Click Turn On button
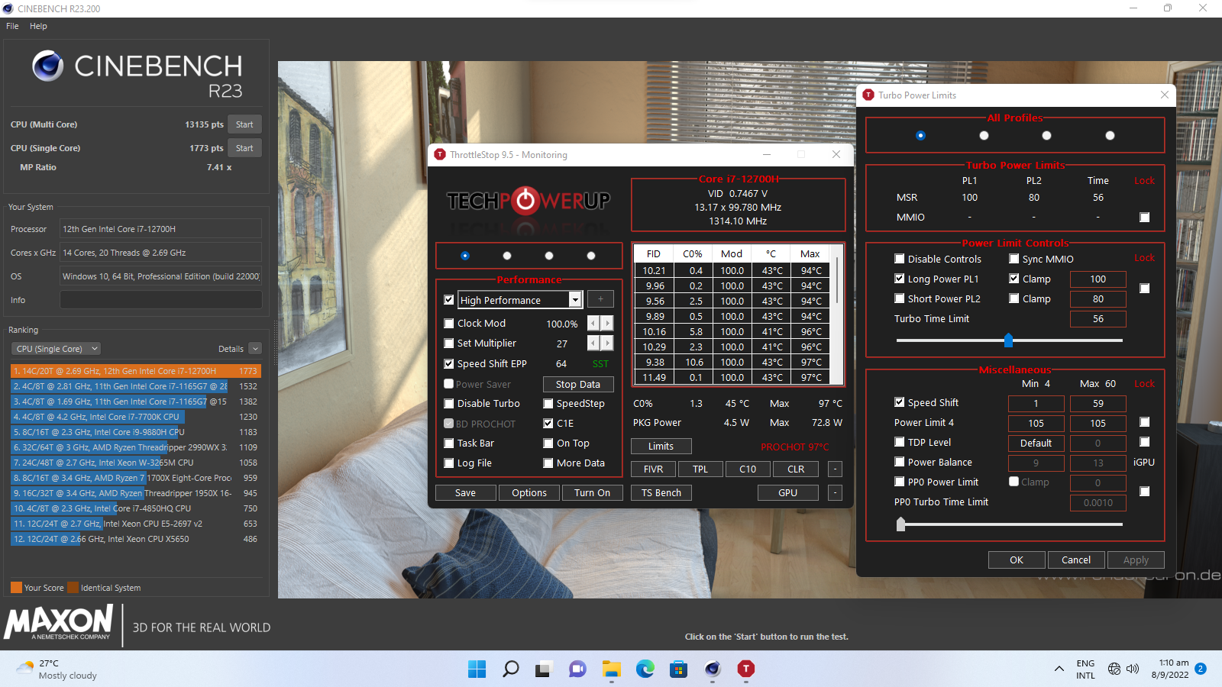 click(592, 493)
